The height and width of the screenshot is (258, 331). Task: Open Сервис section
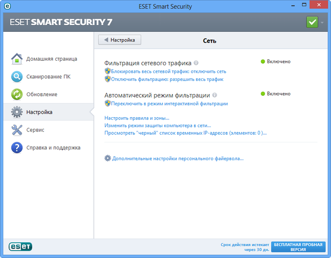[x=35, y=130]
